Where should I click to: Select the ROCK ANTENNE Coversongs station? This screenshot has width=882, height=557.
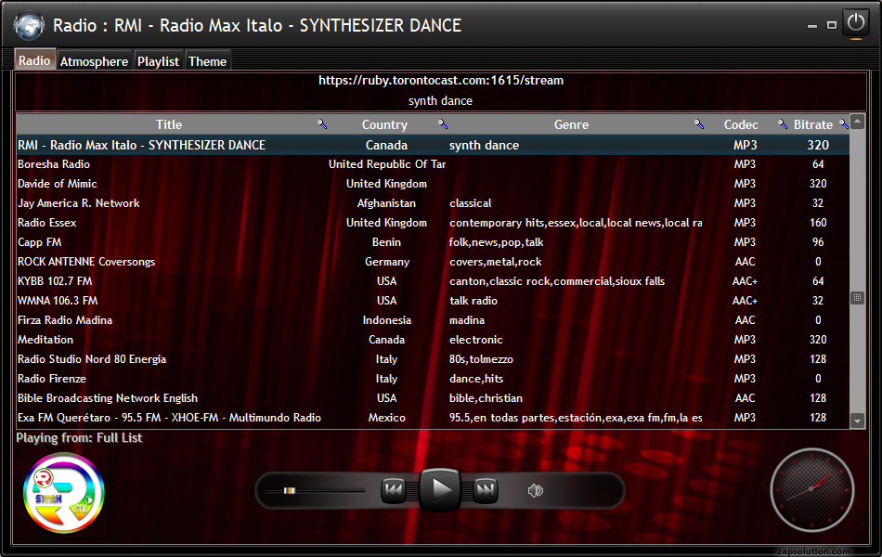pos(86,262)
